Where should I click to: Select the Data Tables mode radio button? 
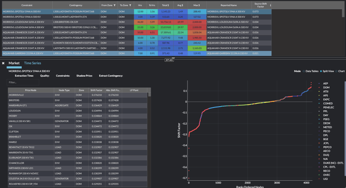(304, 71)
